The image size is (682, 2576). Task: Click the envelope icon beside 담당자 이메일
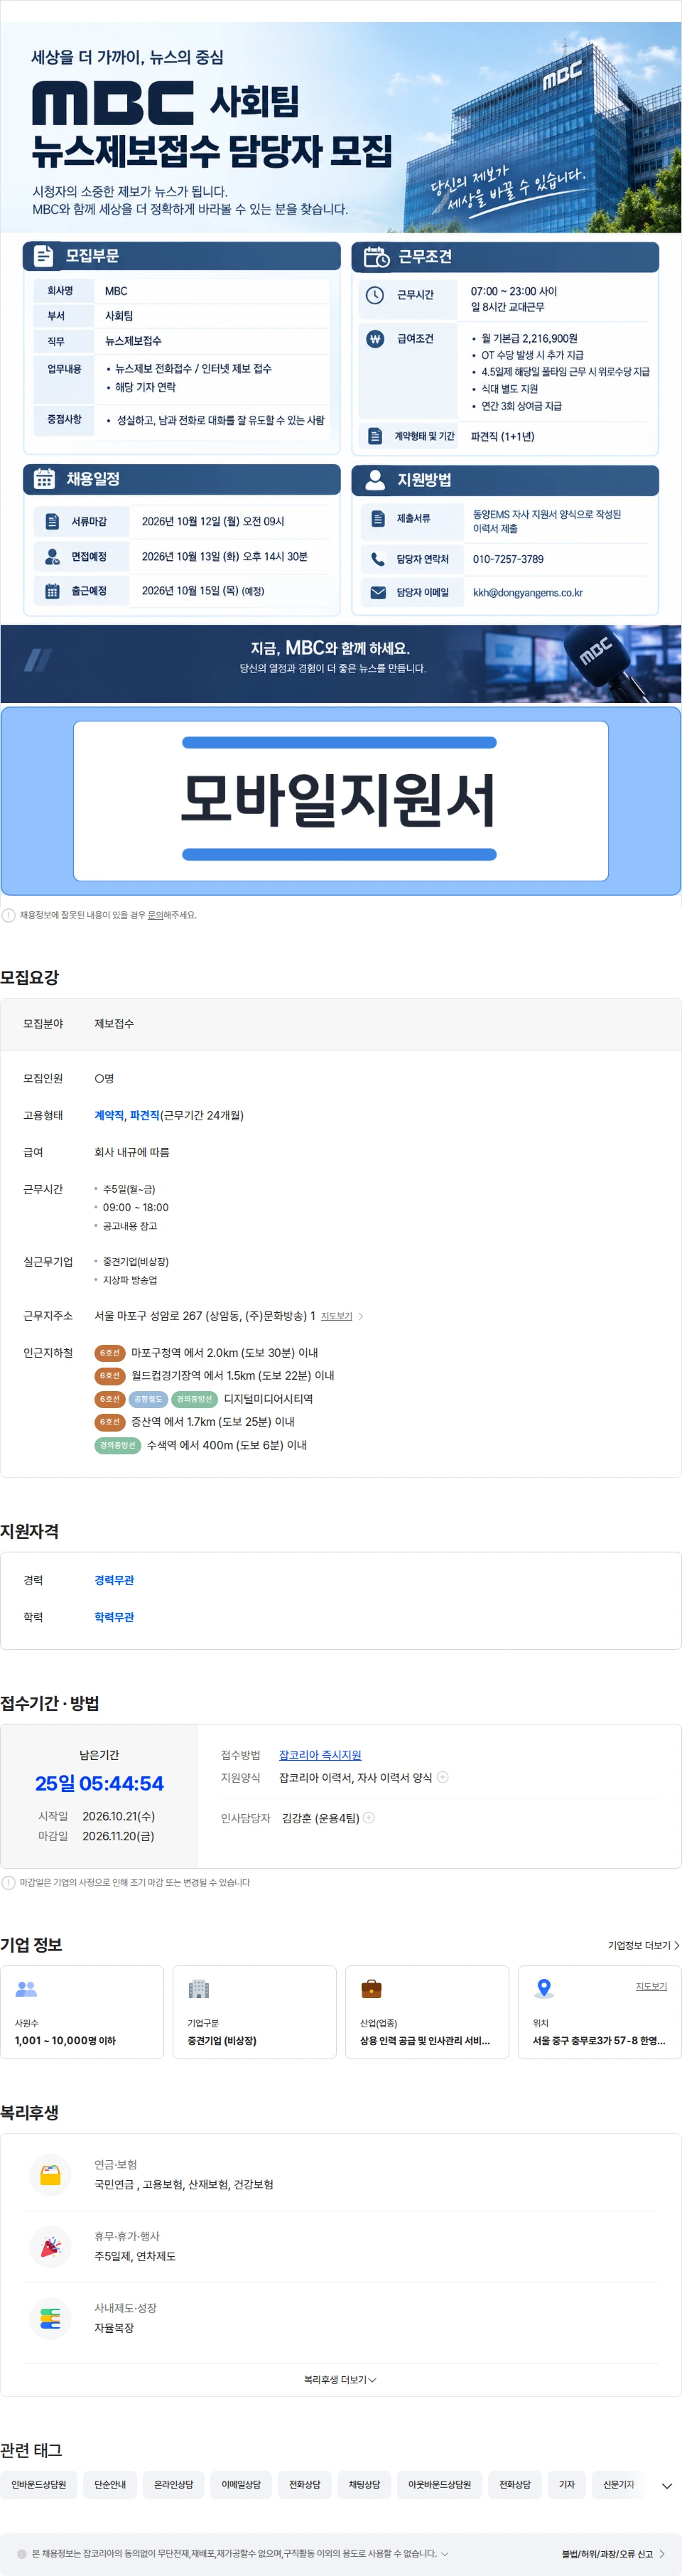(x=378, y=593)
